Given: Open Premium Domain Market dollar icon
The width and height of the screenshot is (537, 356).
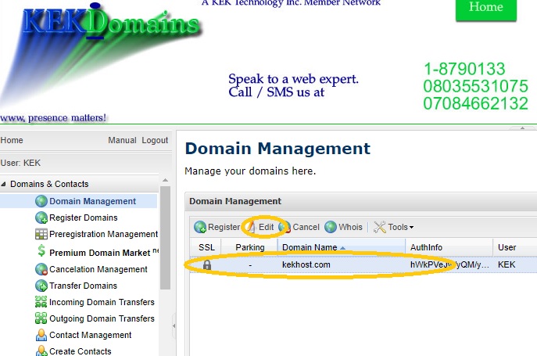Looking at the screenshot, I should click(41, 252).
